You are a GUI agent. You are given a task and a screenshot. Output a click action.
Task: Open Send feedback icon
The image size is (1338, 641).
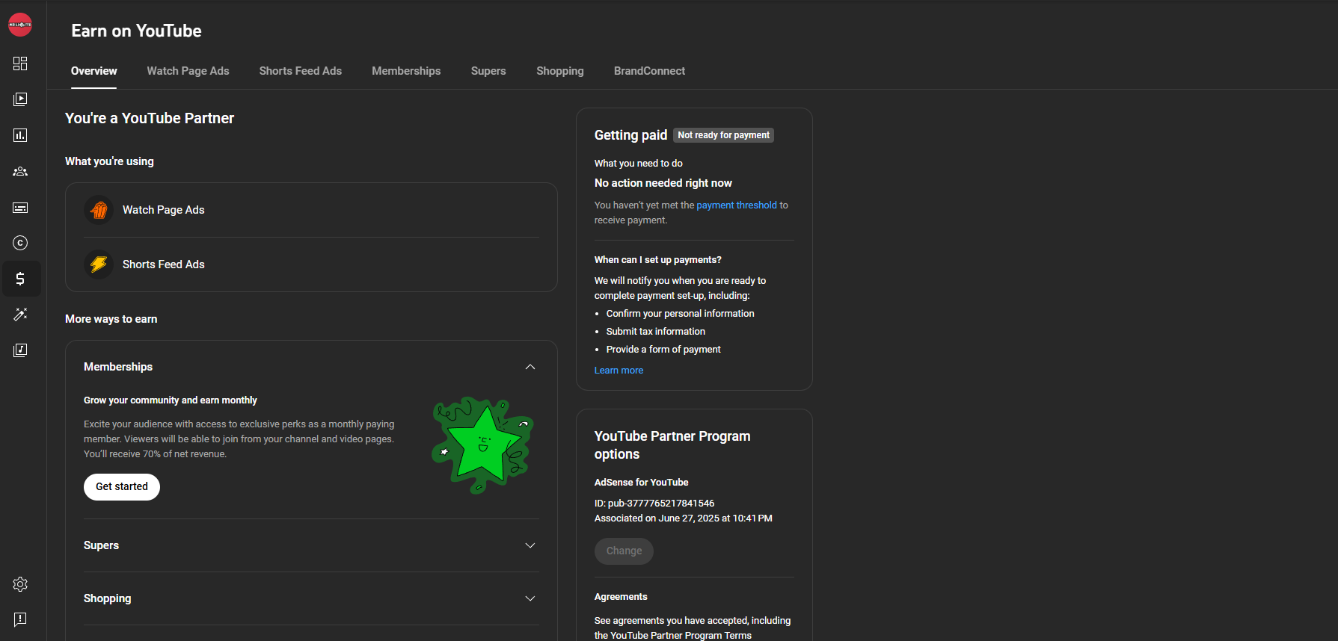[20, 619]
